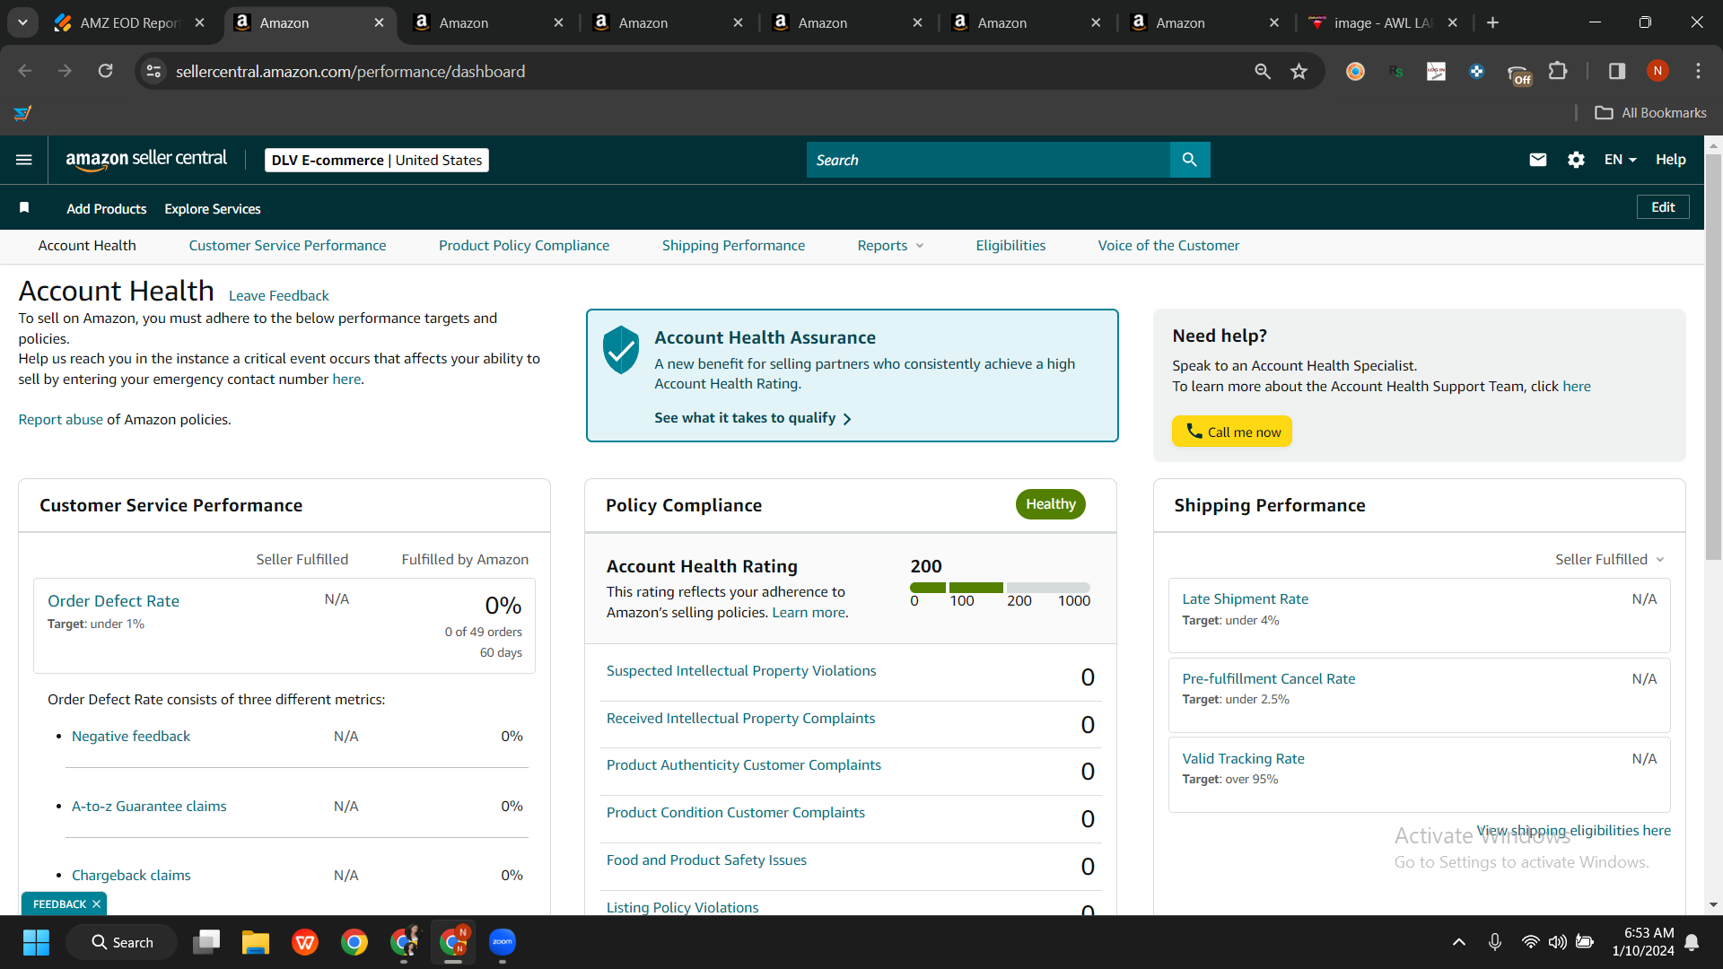The width and height of the screenshot is (1723, 969).
Task: Open Suspected Intellectual Property Violations link
Action: point(741,671)
